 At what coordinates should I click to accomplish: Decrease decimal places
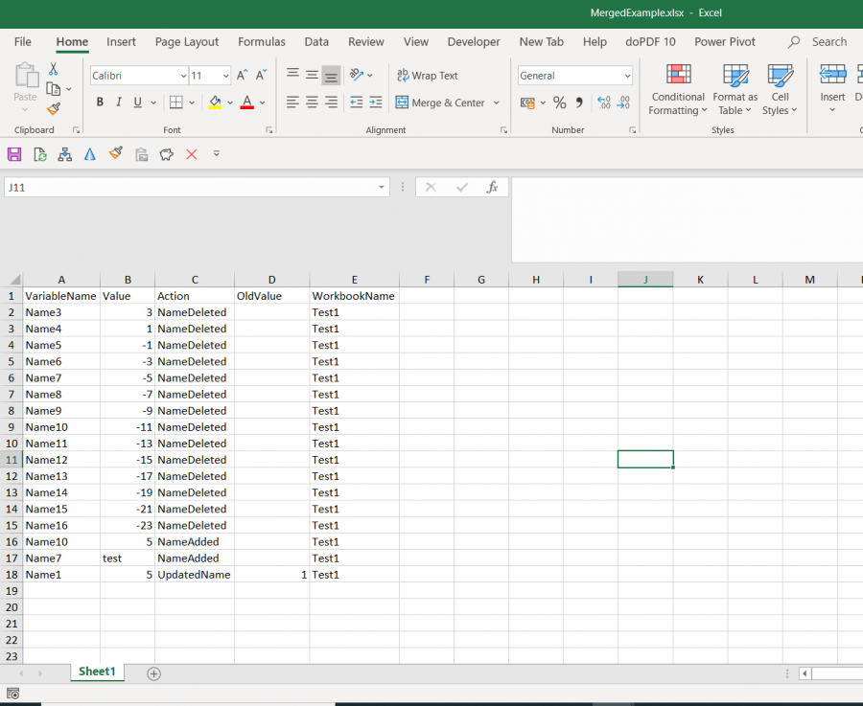623,102
